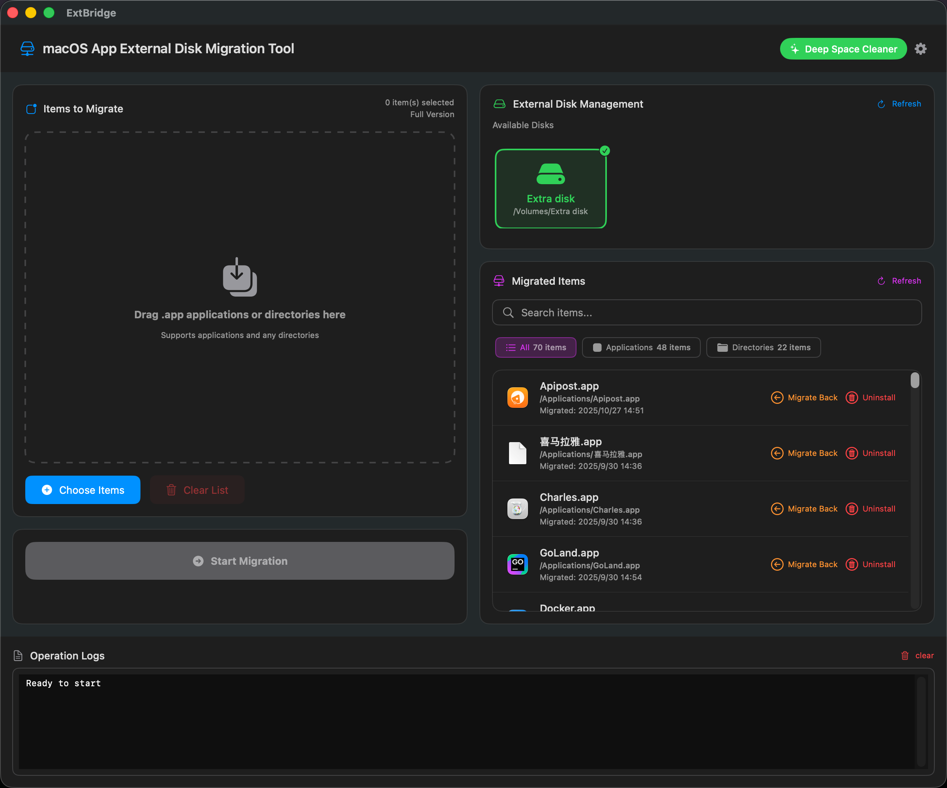This screenshot has height=788, width=947.
Task: Switch to All 70 items filter
Action: tap(535, 347)
